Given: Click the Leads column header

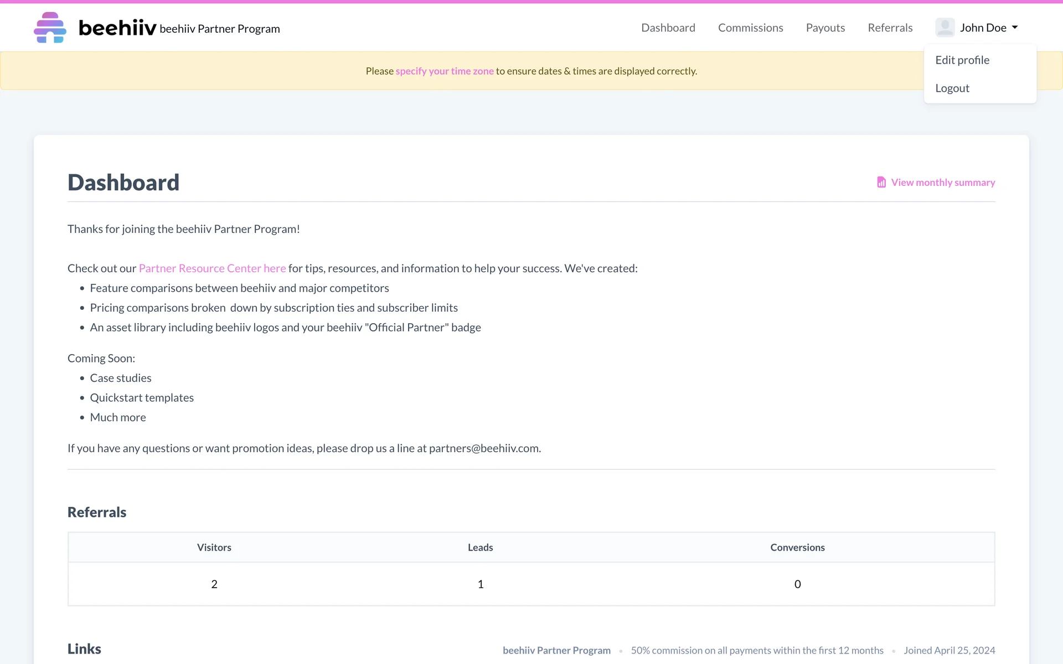Looking at the screenshot, I should click(x=480, y=547).
